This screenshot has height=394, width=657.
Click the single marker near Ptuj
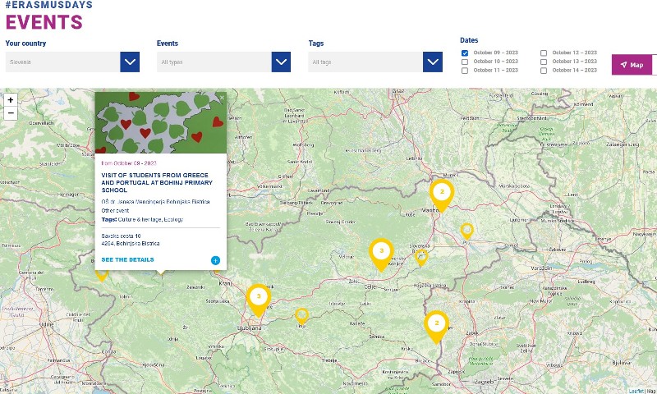coord(466,231)
